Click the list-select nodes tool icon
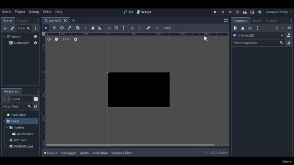Image resolution: width=294 pixels, height=165 pixels. coord(78,28)
